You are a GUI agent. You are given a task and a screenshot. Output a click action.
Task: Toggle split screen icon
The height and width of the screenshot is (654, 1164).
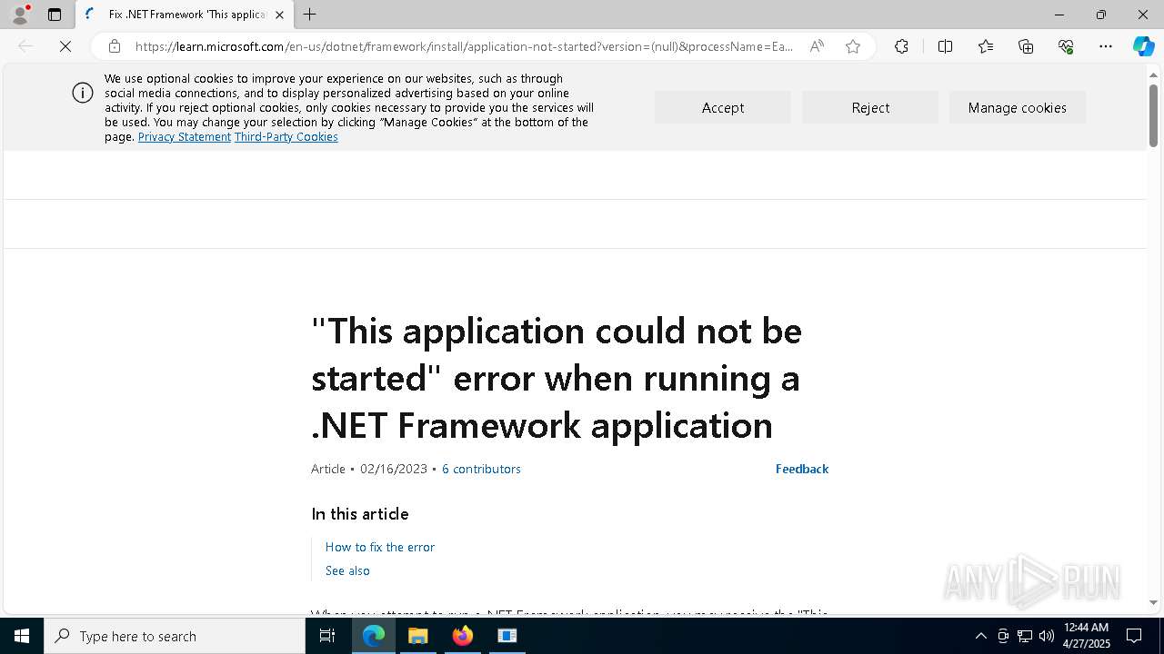pos(945,46)
